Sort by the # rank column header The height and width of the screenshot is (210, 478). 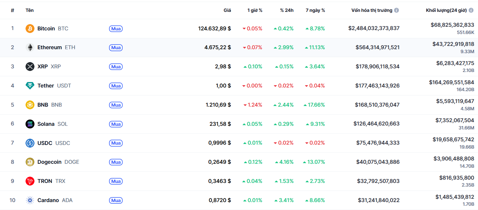13,10
